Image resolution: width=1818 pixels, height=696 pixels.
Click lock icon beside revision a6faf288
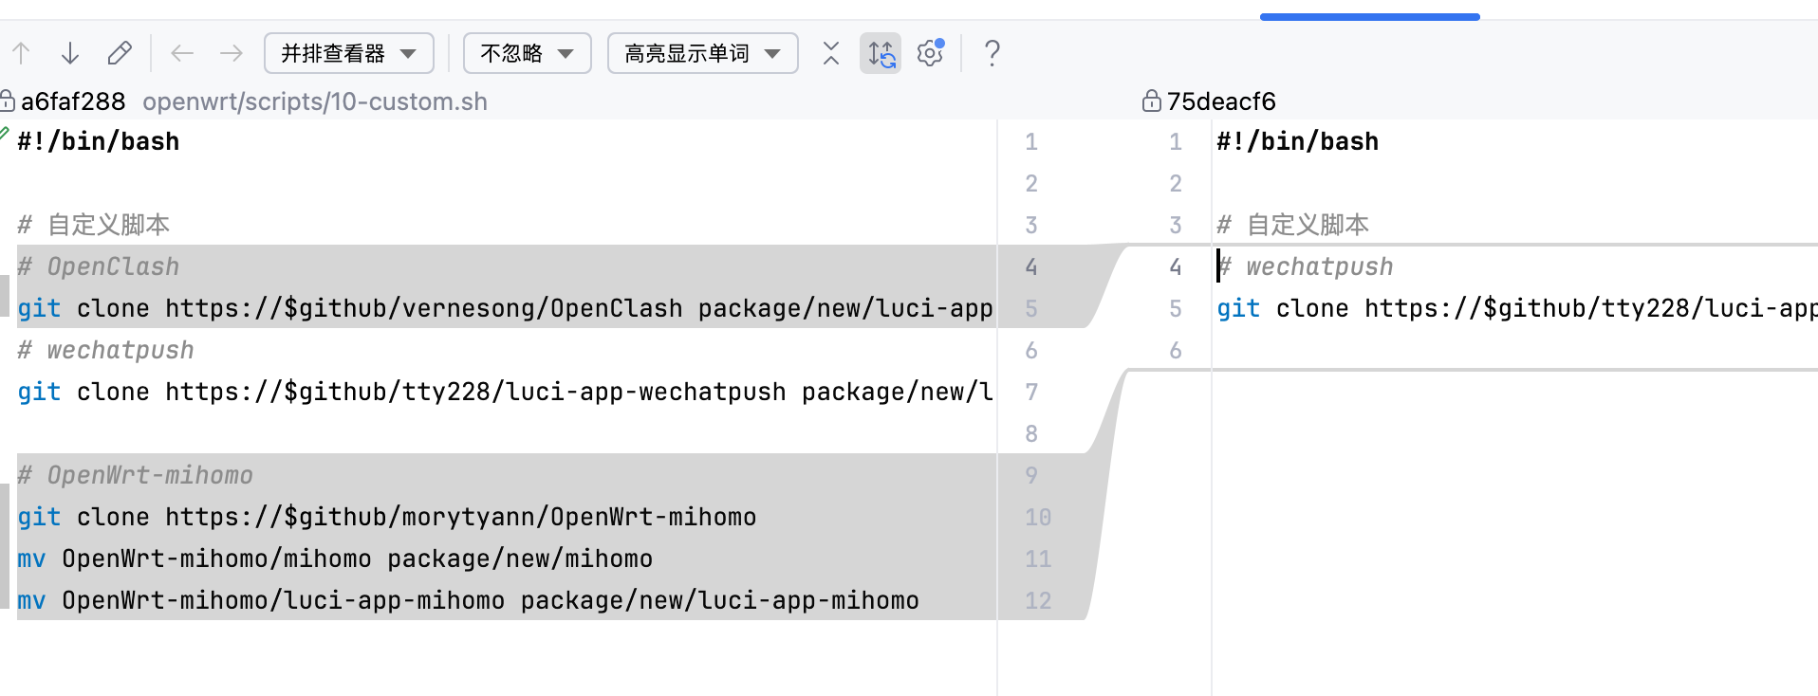(x=7, y=101)
